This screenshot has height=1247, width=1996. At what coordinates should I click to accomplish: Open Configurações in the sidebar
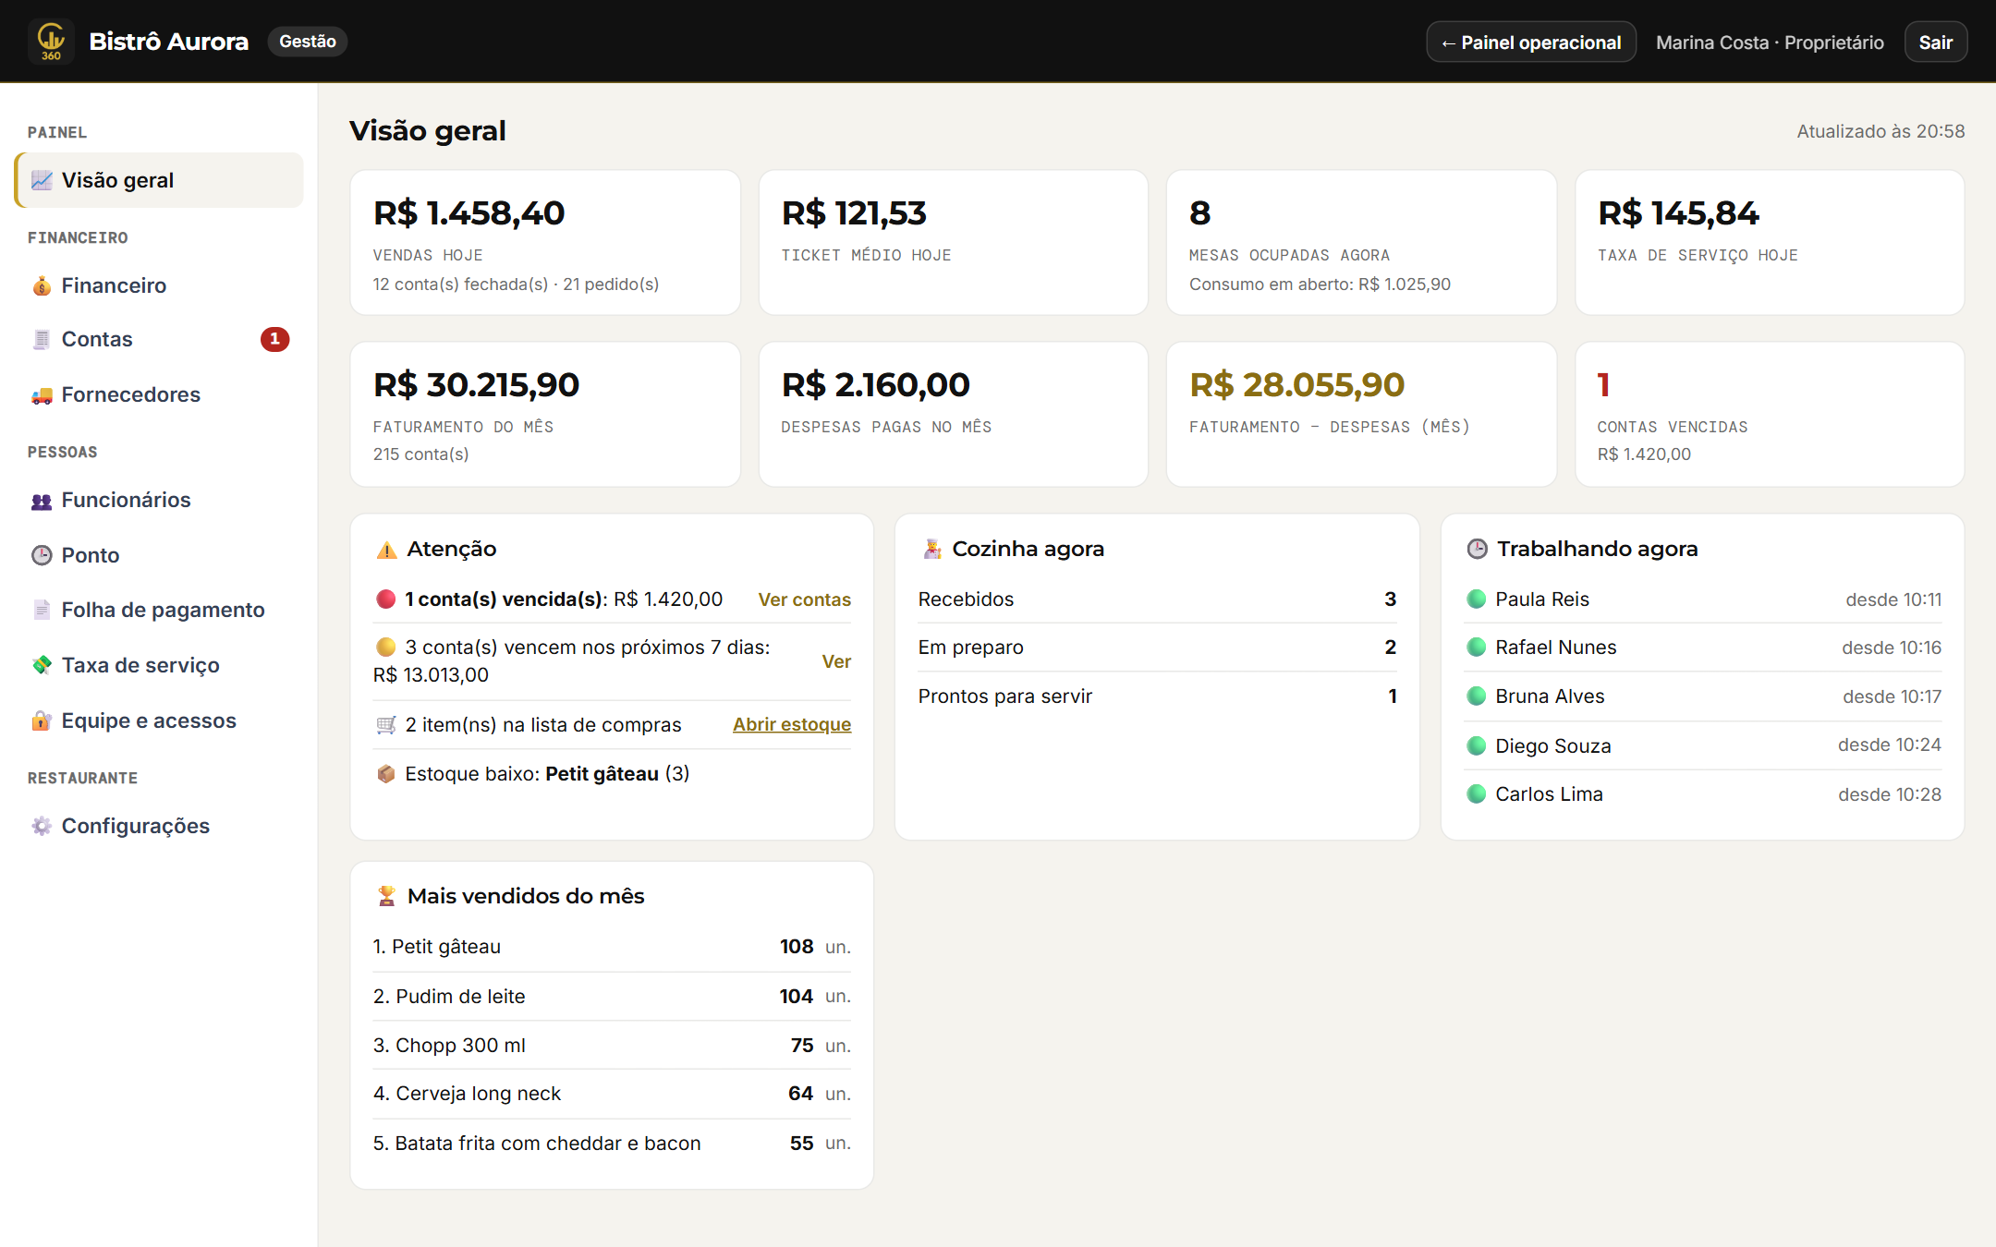159,826
